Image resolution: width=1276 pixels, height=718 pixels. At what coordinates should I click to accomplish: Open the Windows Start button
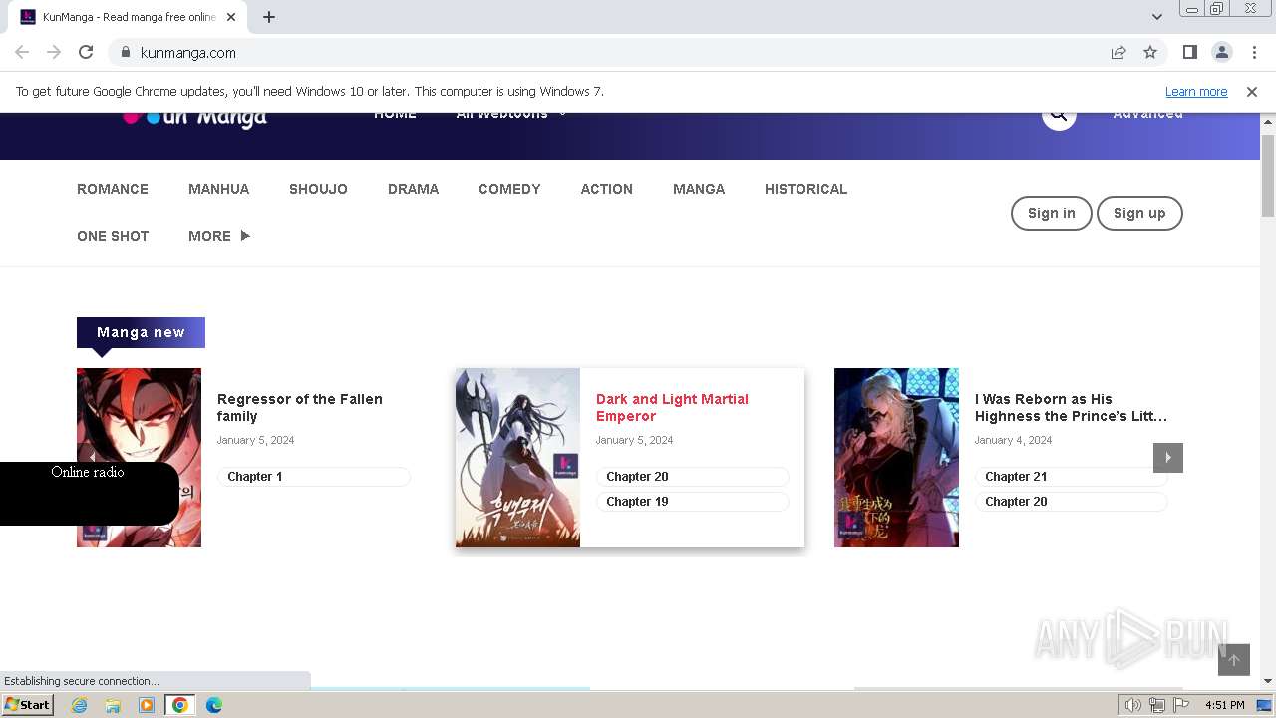[x=27, y=705]
